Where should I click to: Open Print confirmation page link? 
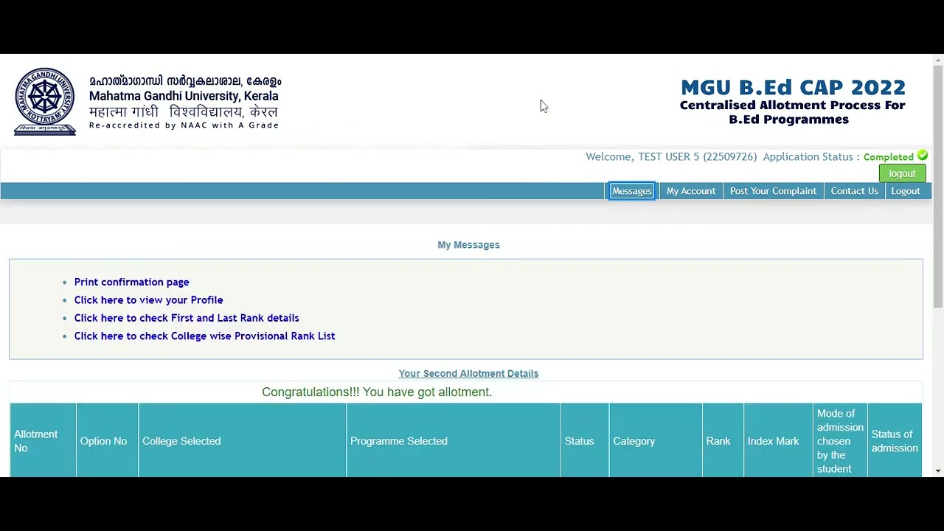coord(131,282)
